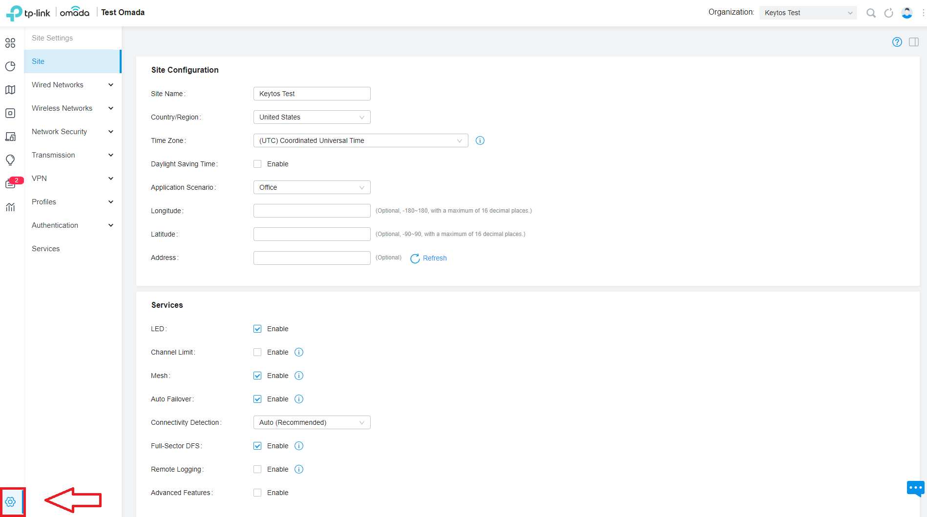Enable the Remote Logging checkbox

point(257,469)
